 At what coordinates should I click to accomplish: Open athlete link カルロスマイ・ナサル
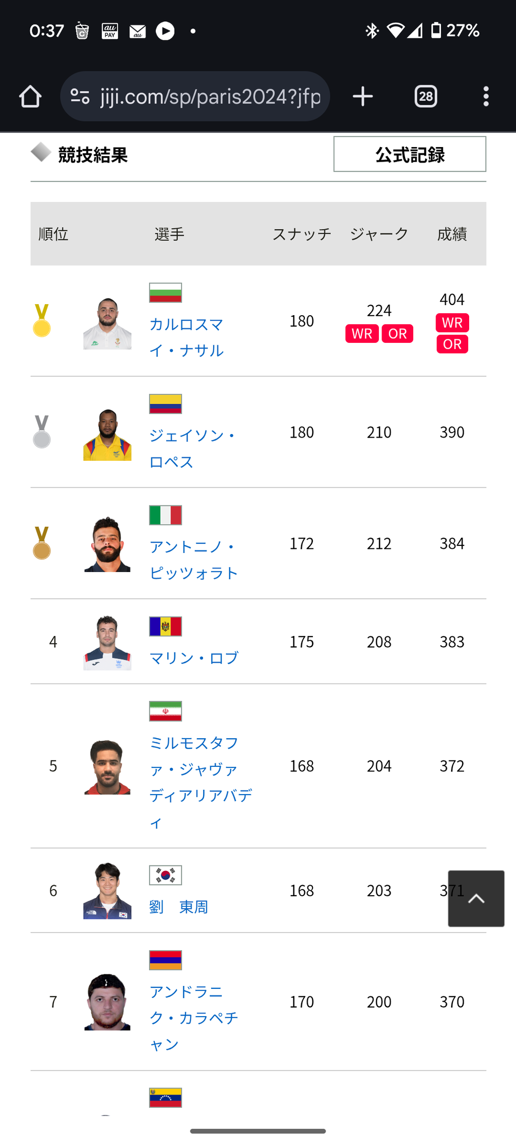186,337
